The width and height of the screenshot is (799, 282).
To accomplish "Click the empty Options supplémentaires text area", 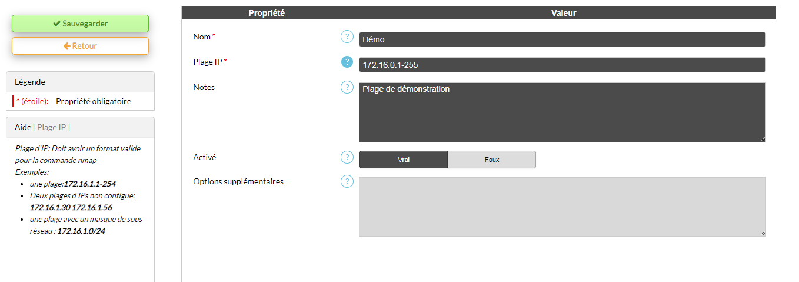I will coord(562,206).
